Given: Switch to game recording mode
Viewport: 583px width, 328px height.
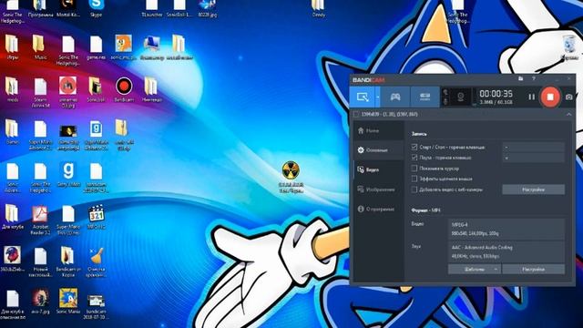Looking at the screenshot, I should (394, 97).
